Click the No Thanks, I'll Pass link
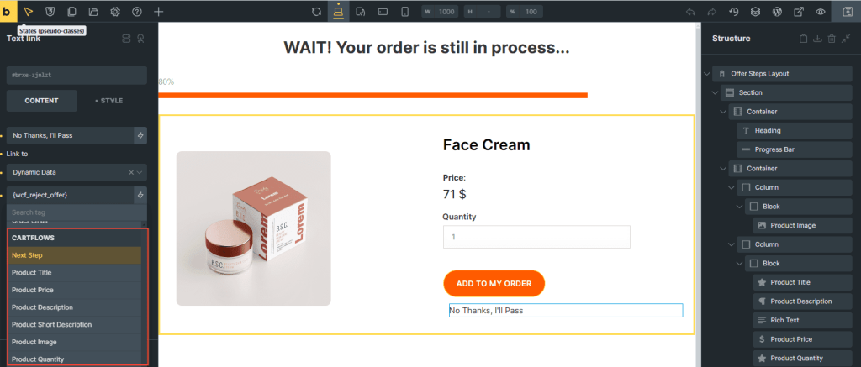 [x=565, y=311]
